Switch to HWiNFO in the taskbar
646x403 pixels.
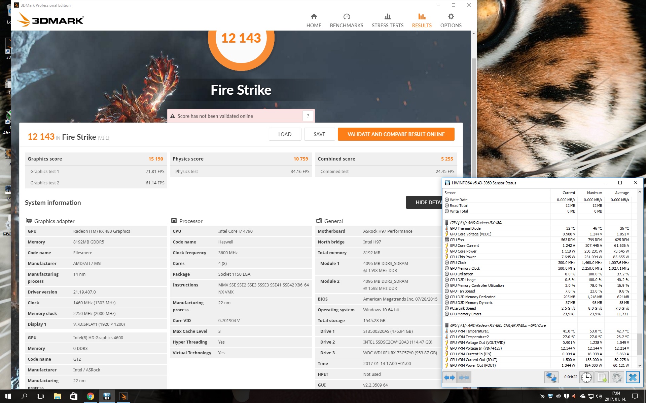click(107, 396)
